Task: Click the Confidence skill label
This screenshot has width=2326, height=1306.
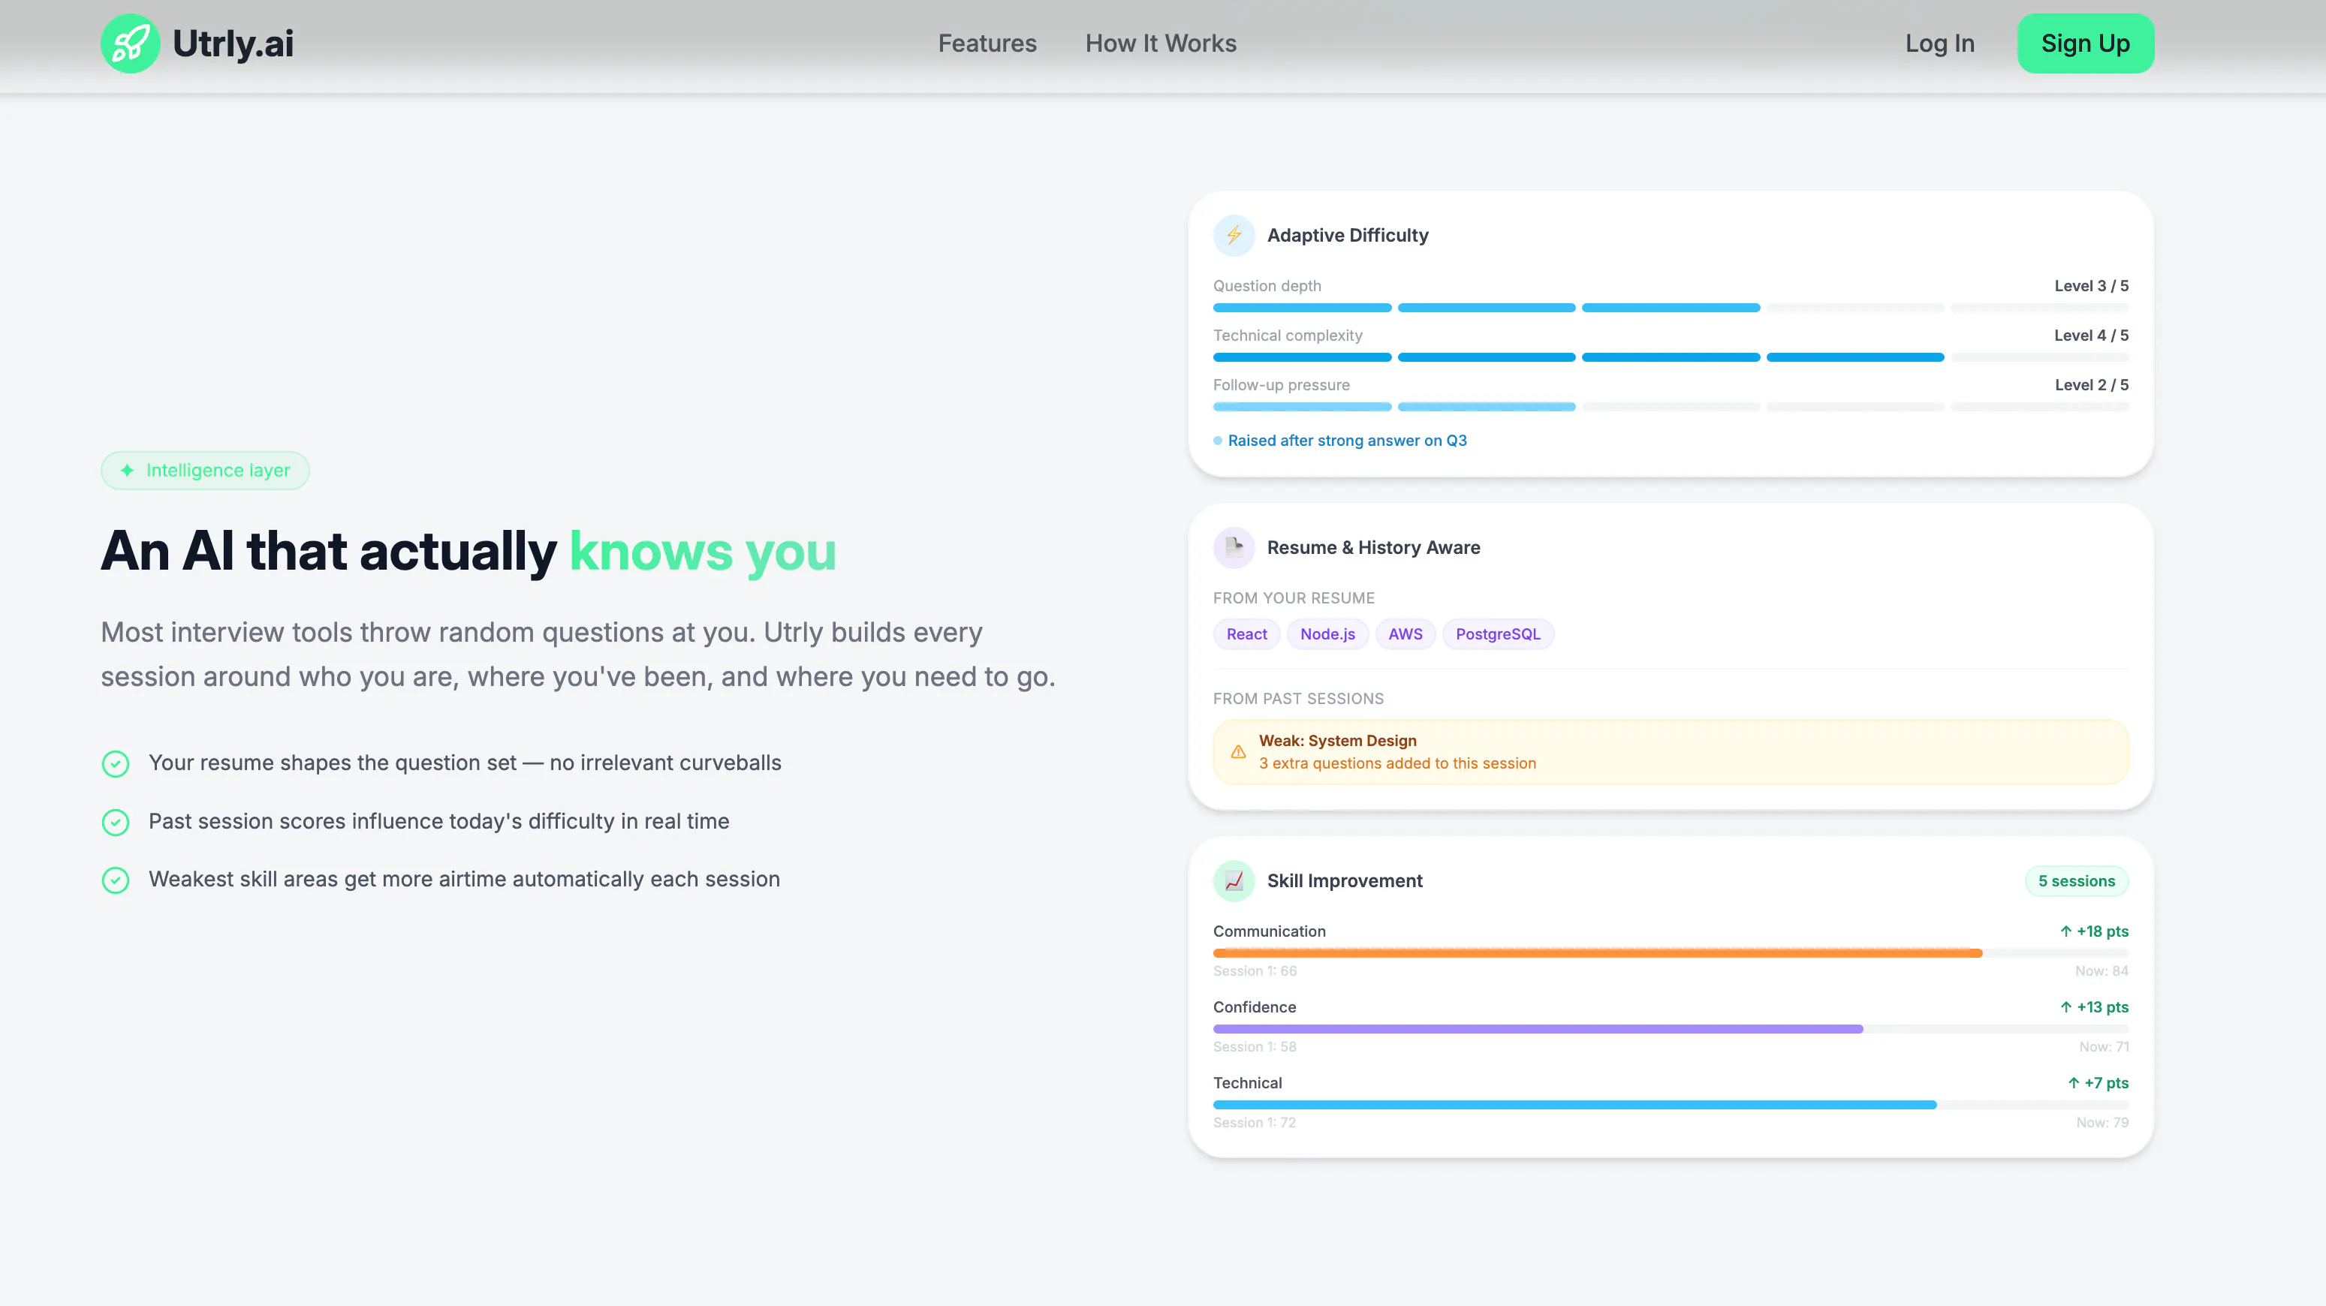Action: (1254, 1007)
